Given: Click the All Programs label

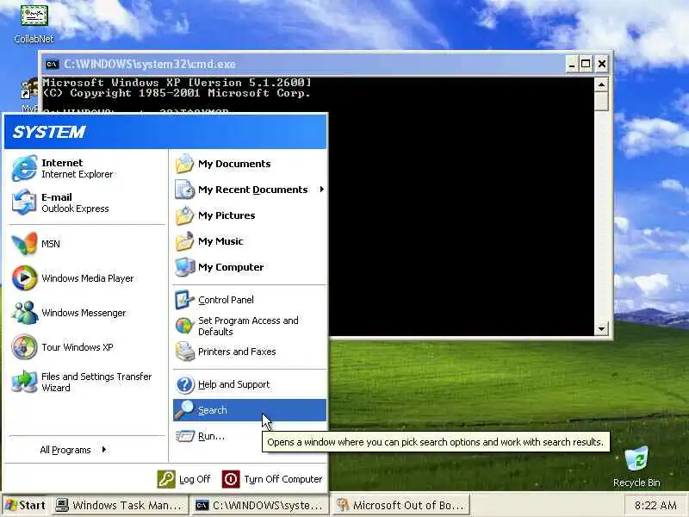Looking at the screenshot, I should pos(65,450).
